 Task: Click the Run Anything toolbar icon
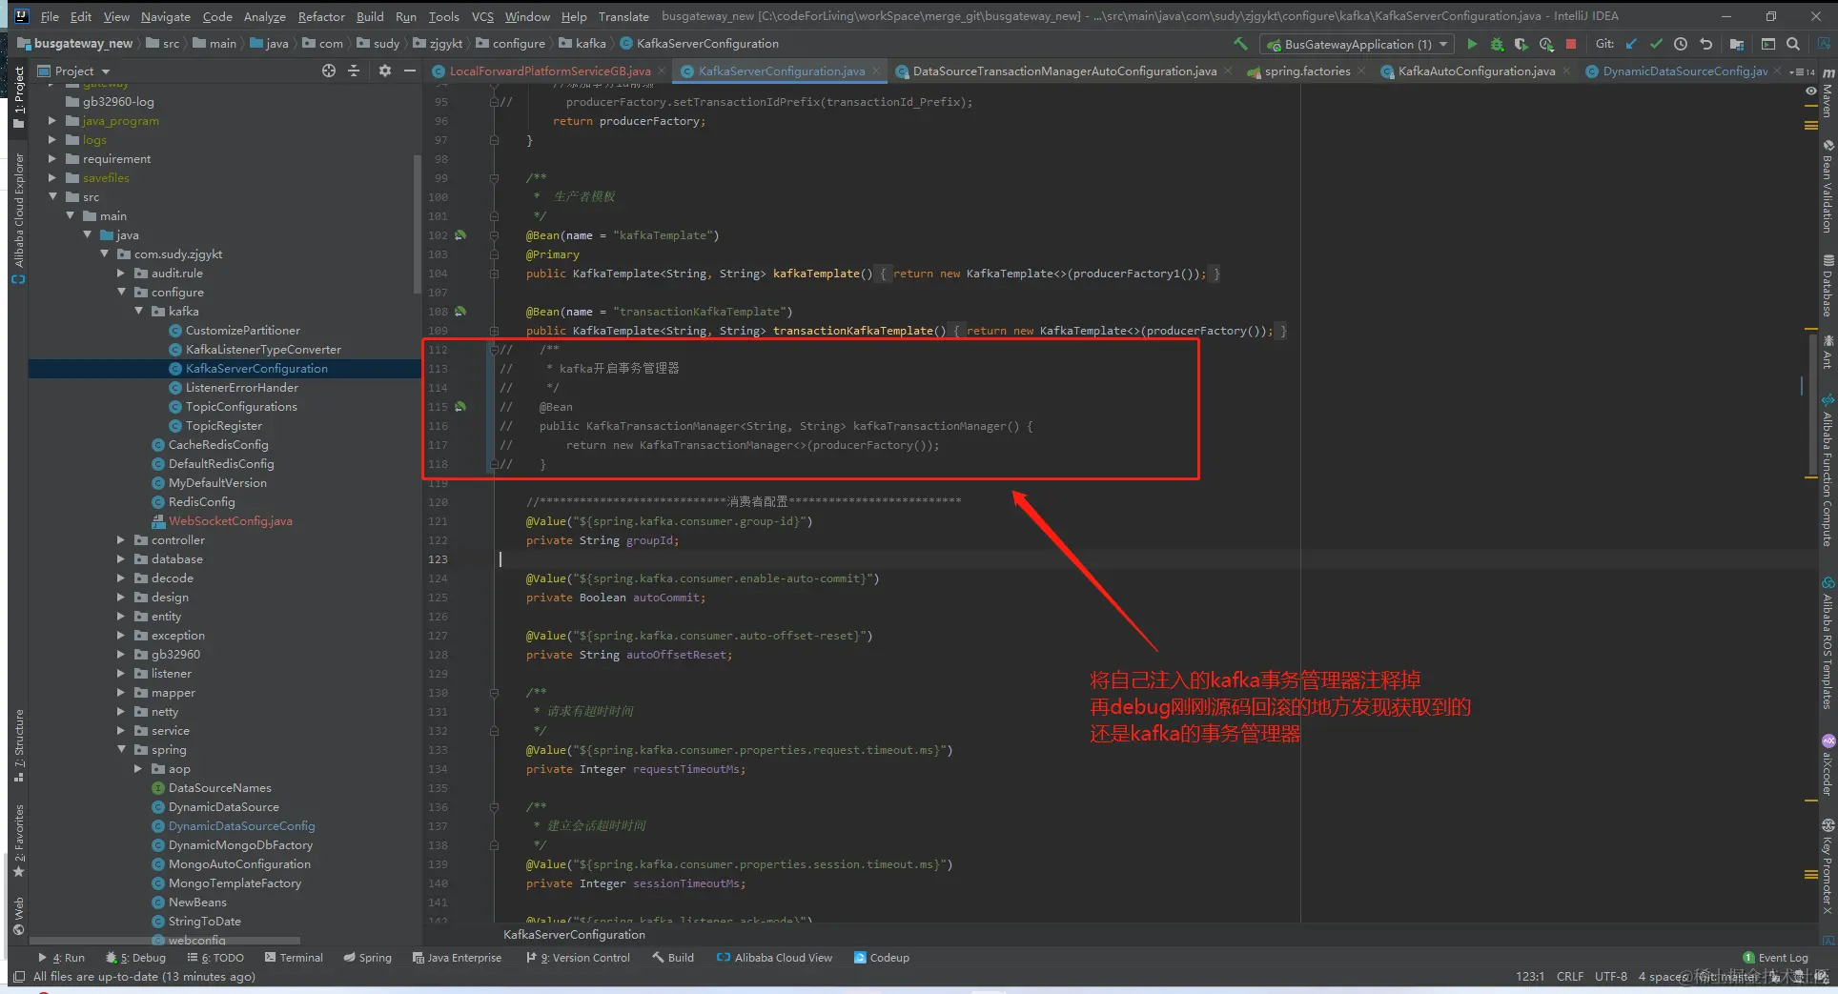tap(1768, 44)
